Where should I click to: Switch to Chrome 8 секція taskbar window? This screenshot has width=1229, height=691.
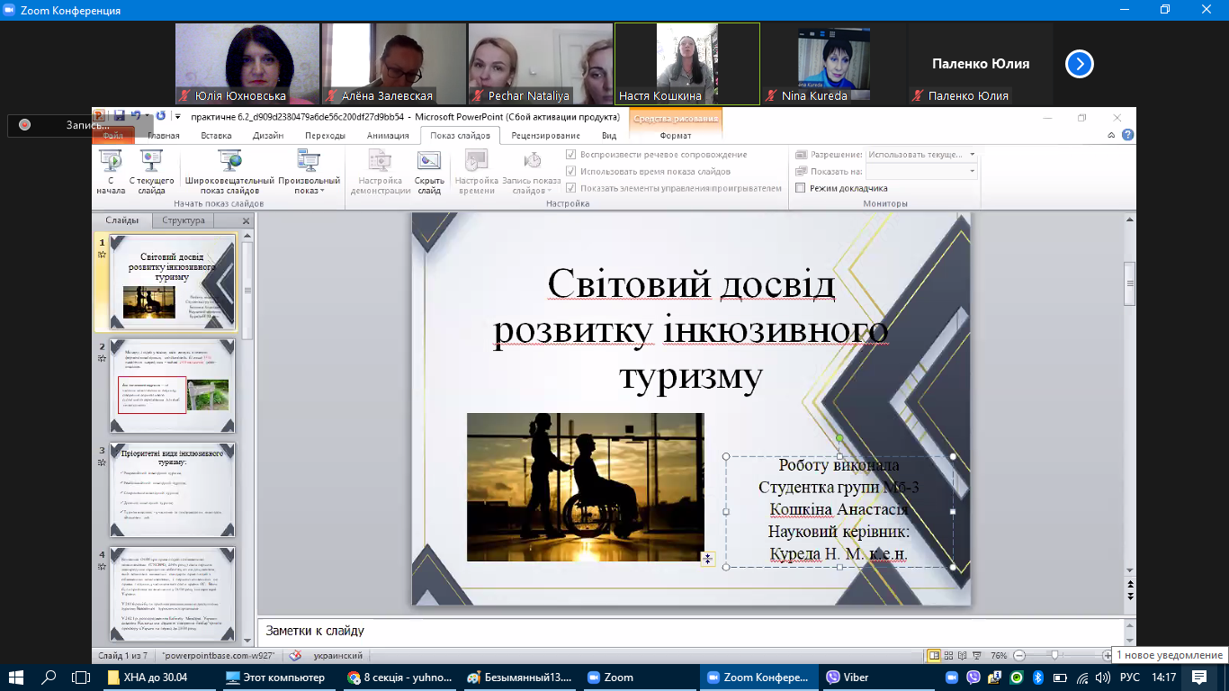point(399,678)
